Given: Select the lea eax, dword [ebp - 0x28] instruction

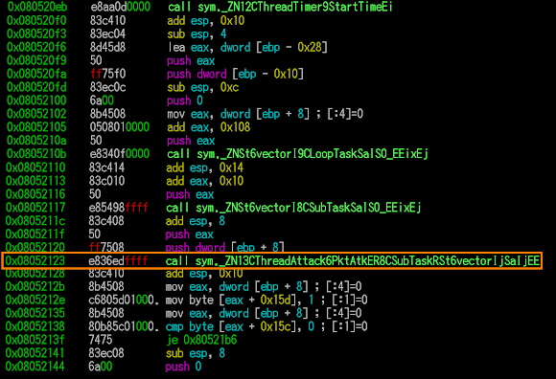Looking at the screenshot, I should 247,47.
